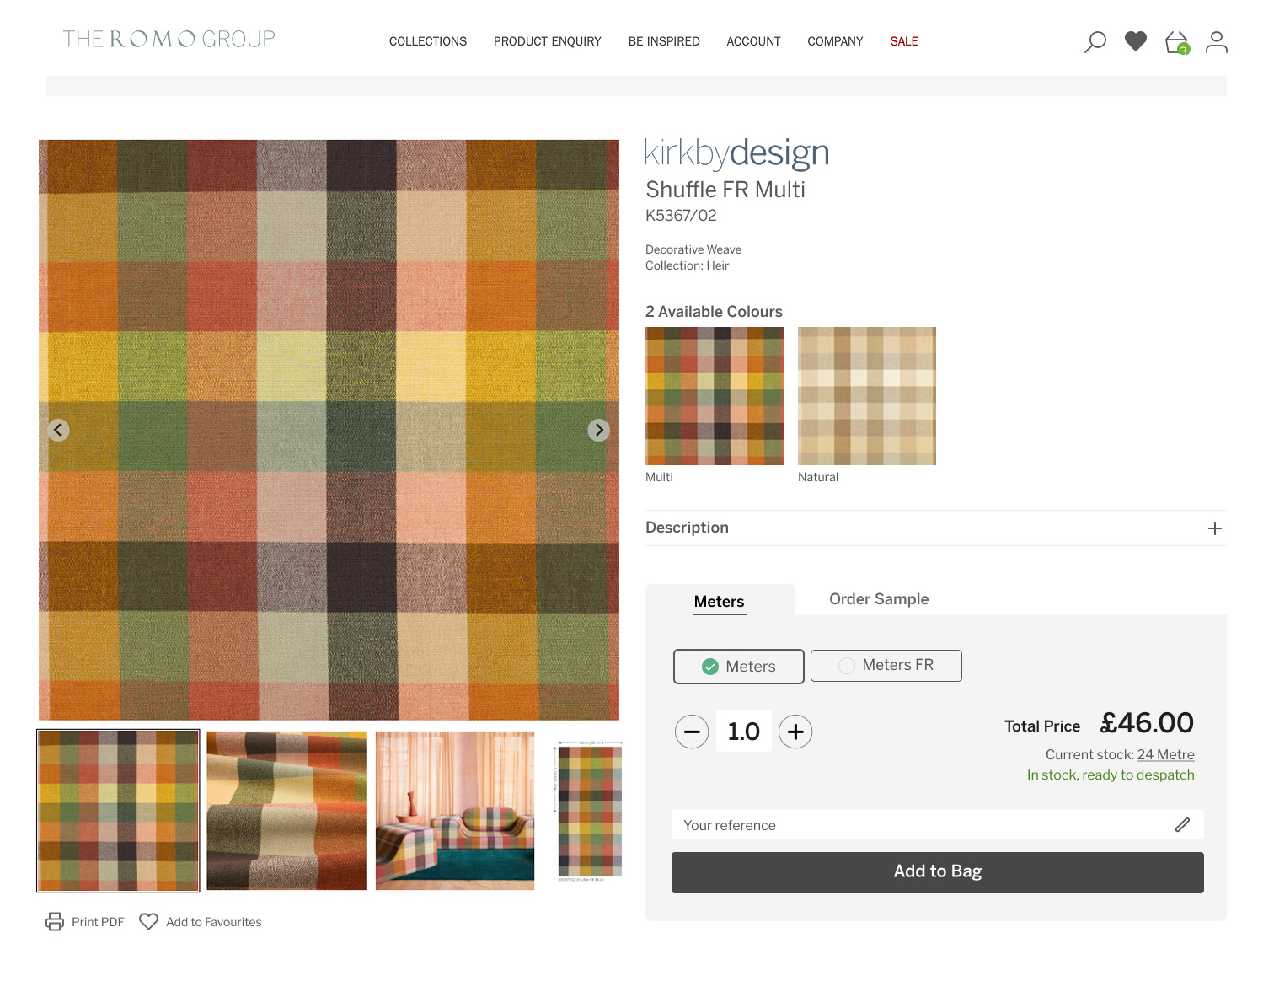Viewport: 1274px width, 997px height.
Task: Open the shopping basket icon
Action: tap(1177, 42)
